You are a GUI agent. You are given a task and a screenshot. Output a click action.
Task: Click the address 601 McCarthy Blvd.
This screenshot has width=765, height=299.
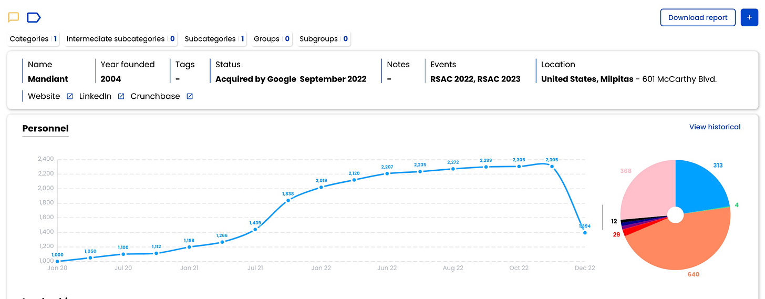(x=680, y=79)
